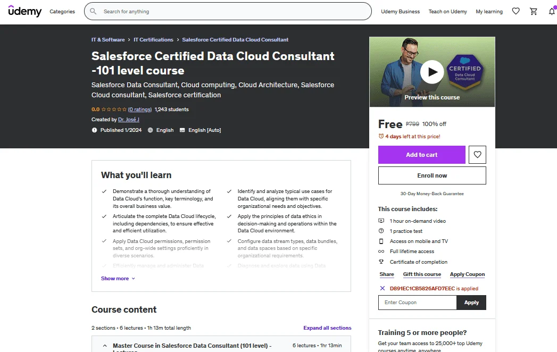The width and height of the screenshot is (557, 352).
Task: Click Share link
Action: point(386,274)
